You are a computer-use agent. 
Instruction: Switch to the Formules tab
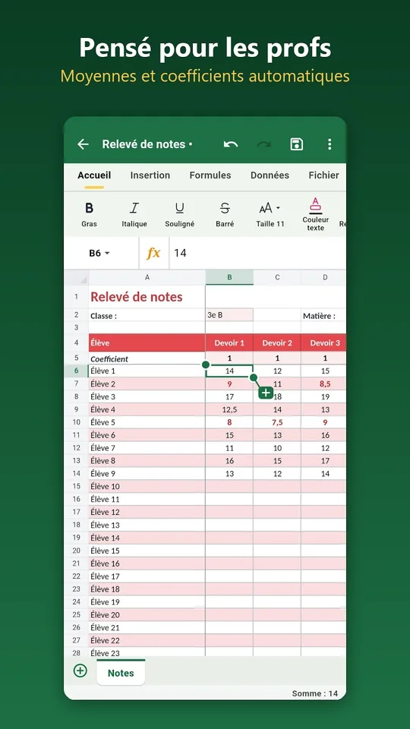pyautogui.click(x=210, y=175)
